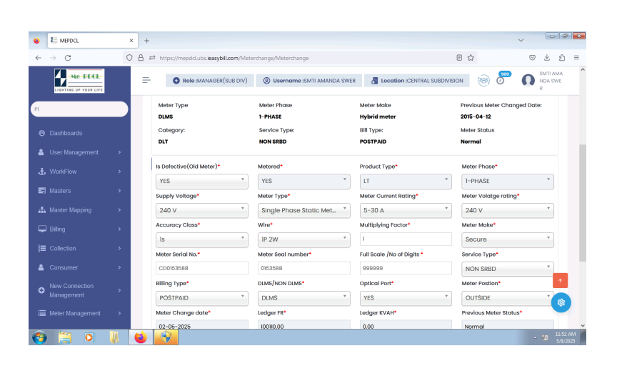Open the group users icon in header
617x386 pixels.
click(x=483, y=80)
